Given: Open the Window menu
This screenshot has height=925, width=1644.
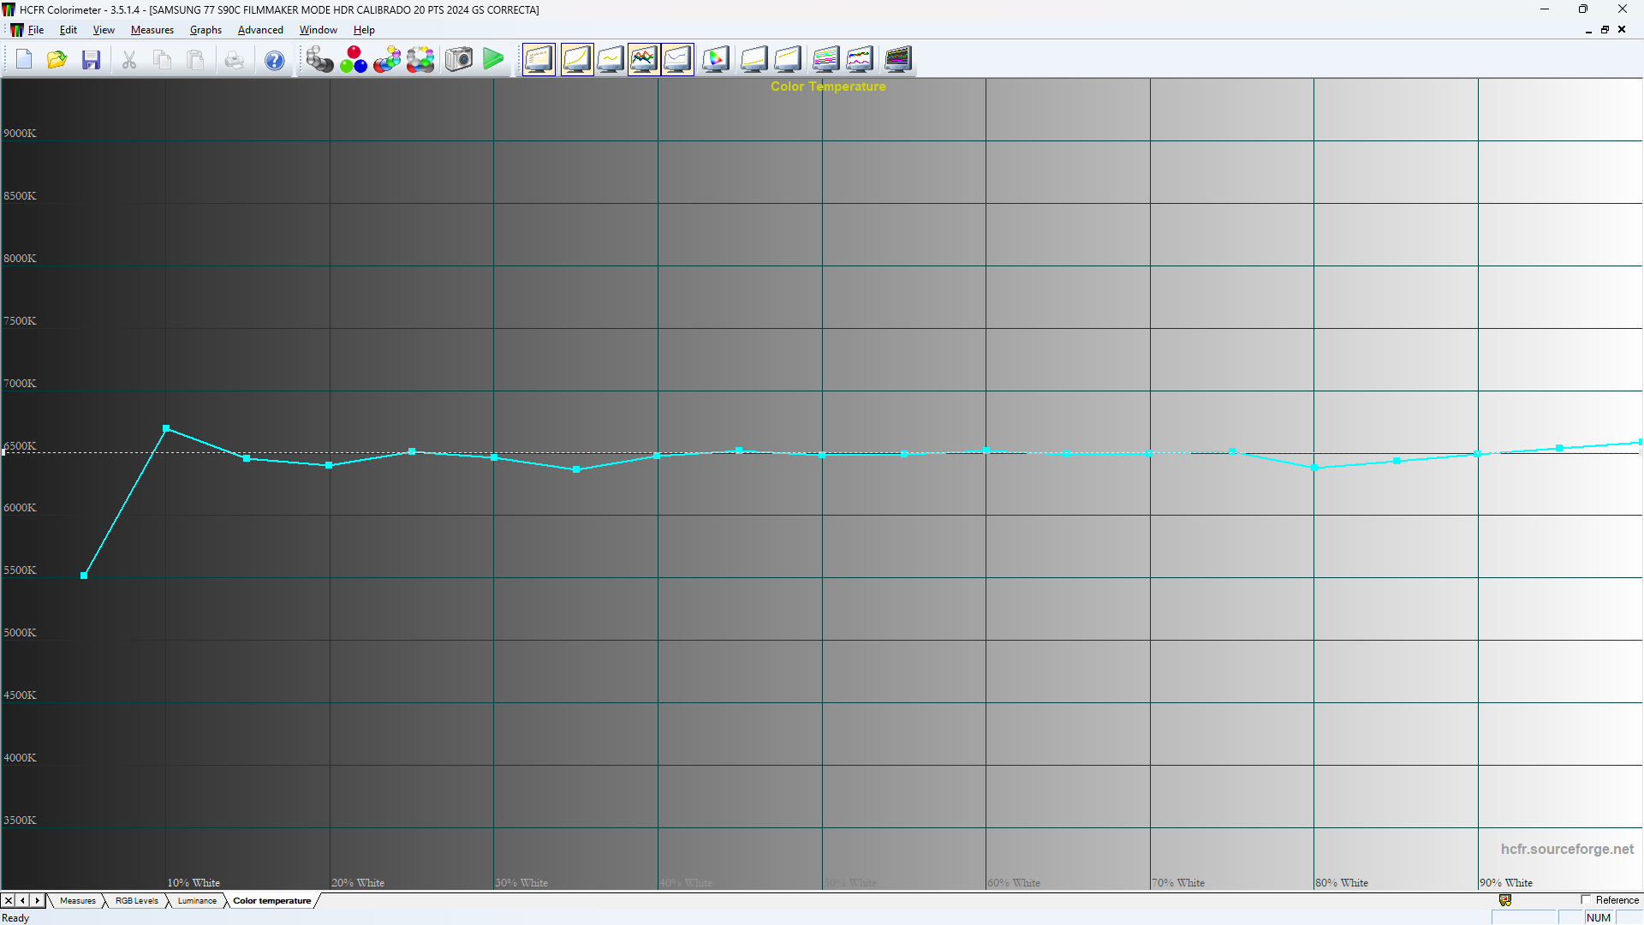Looking at the screenshot, I should coord(318,29).
